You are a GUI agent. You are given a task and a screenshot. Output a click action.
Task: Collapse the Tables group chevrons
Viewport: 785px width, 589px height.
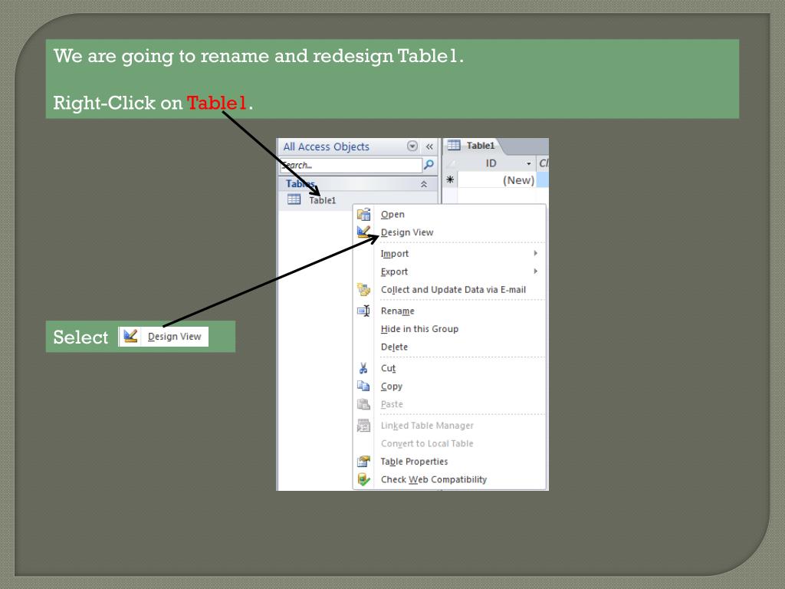point(423,184)
